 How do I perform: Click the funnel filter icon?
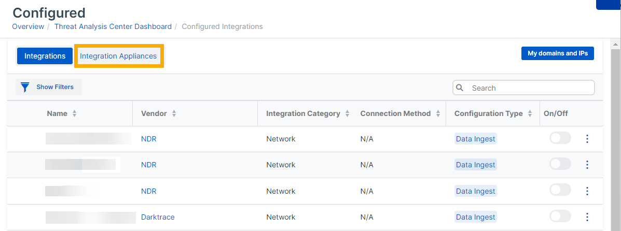tap(25, 87)
